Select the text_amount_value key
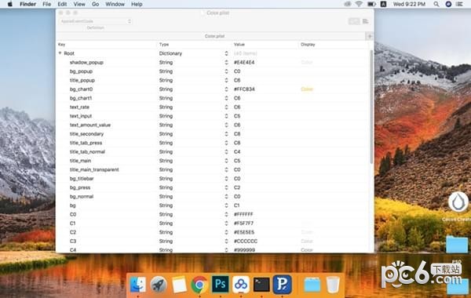This screenshot has width=471, height=298. tap(90, 125)
